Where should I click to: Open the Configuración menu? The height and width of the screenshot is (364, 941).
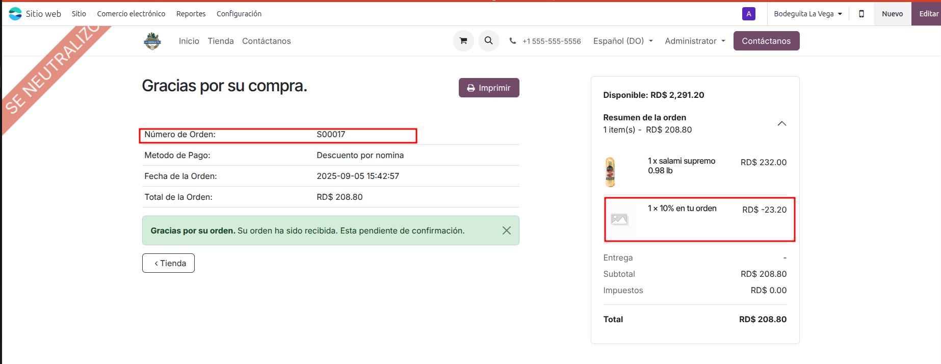[x=239, y=14]
